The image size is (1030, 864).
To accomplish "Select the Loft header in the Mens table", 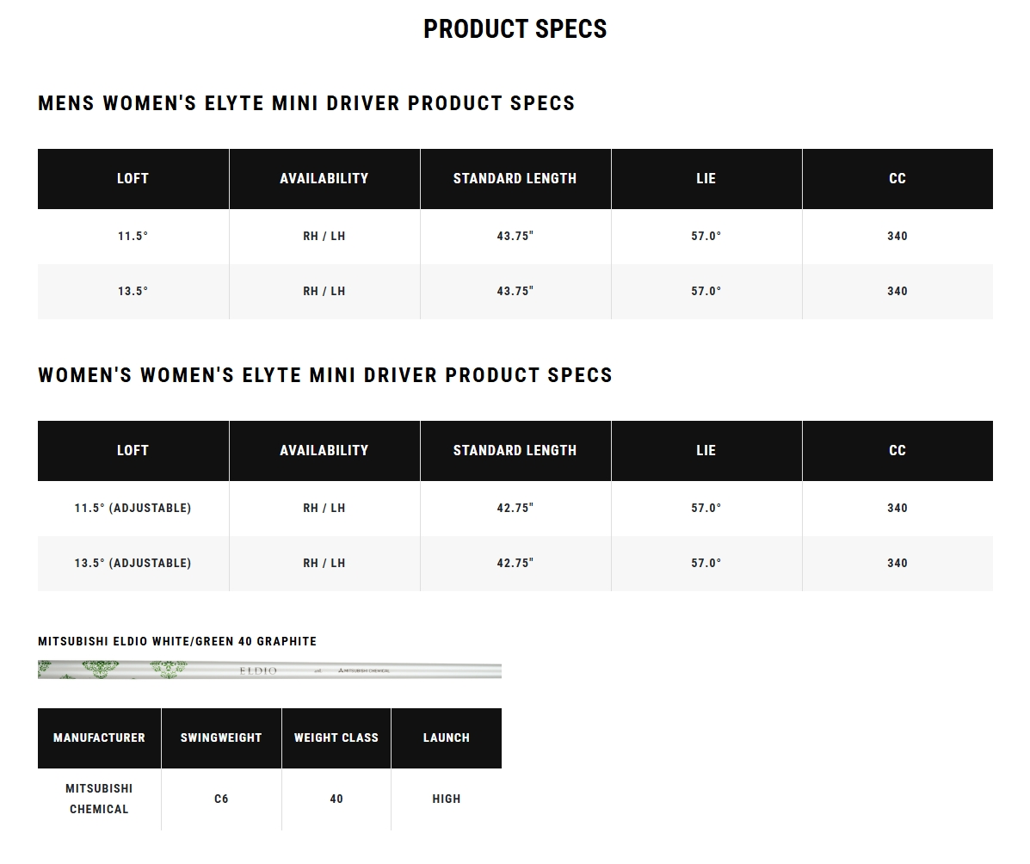I will coord(133,179).
